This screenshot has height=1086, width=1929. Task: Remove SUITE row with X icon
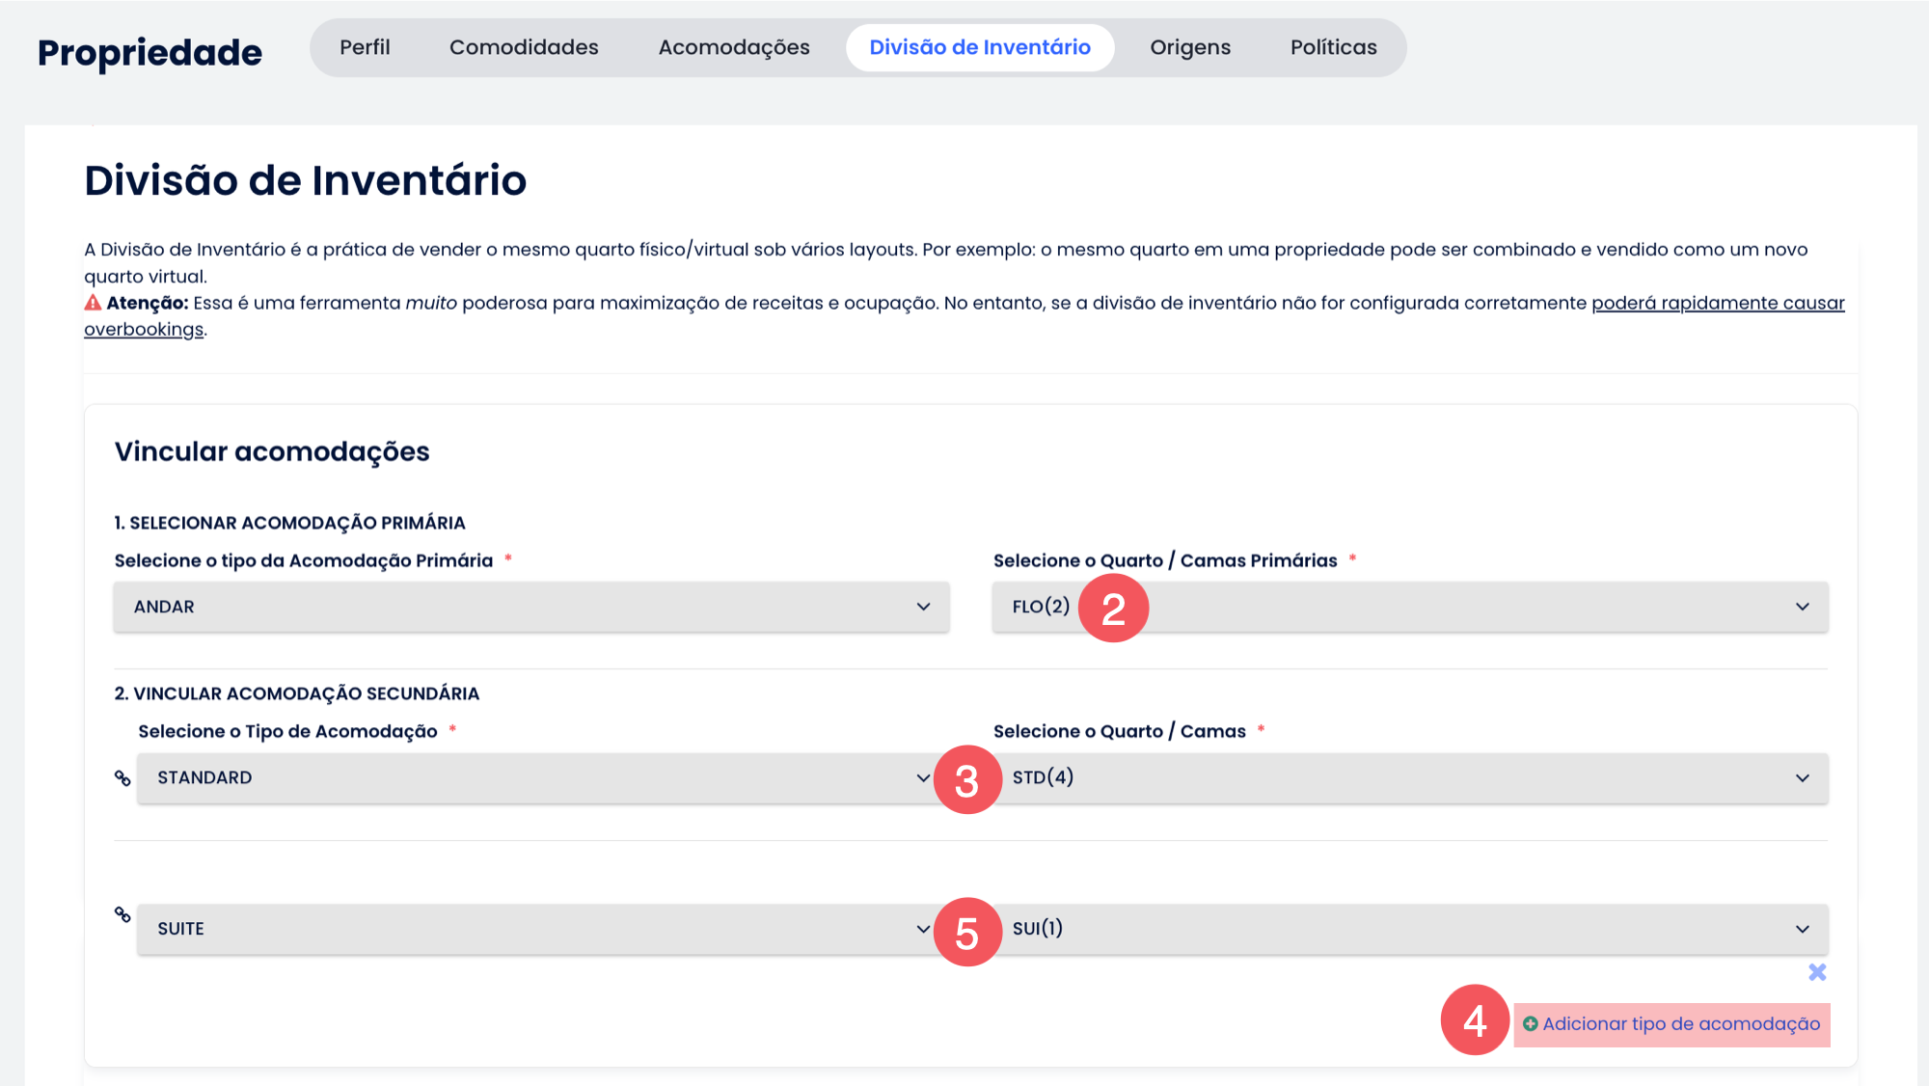click(x=1817, y=972)
